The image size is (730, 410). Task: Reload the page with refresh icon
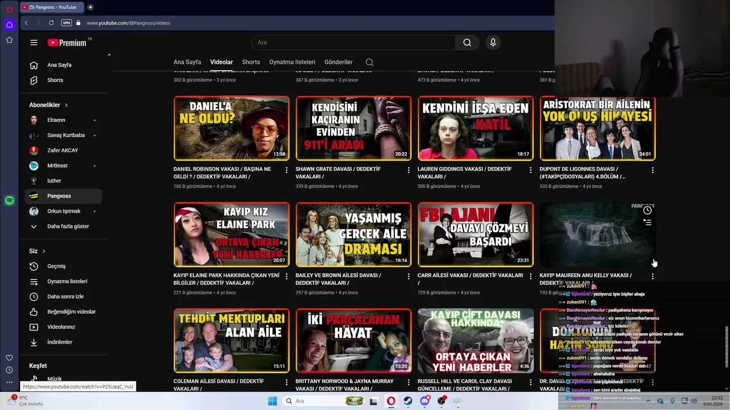51,23
